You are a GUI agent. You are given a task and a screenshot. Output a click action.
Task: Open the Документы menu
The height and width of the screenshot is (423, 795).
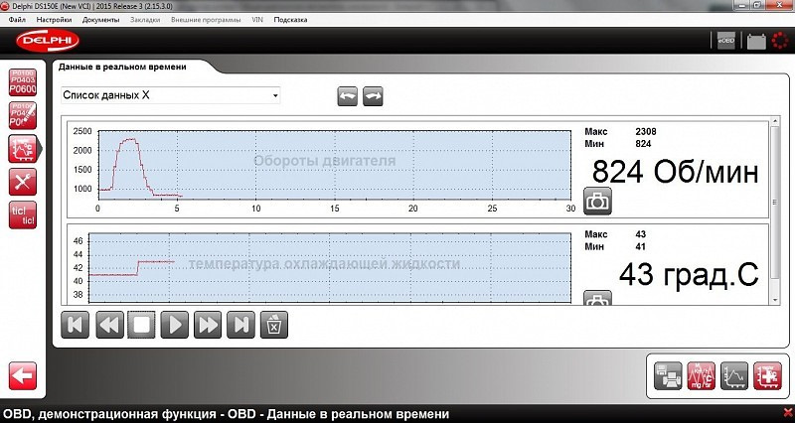[x=101, y=20]
